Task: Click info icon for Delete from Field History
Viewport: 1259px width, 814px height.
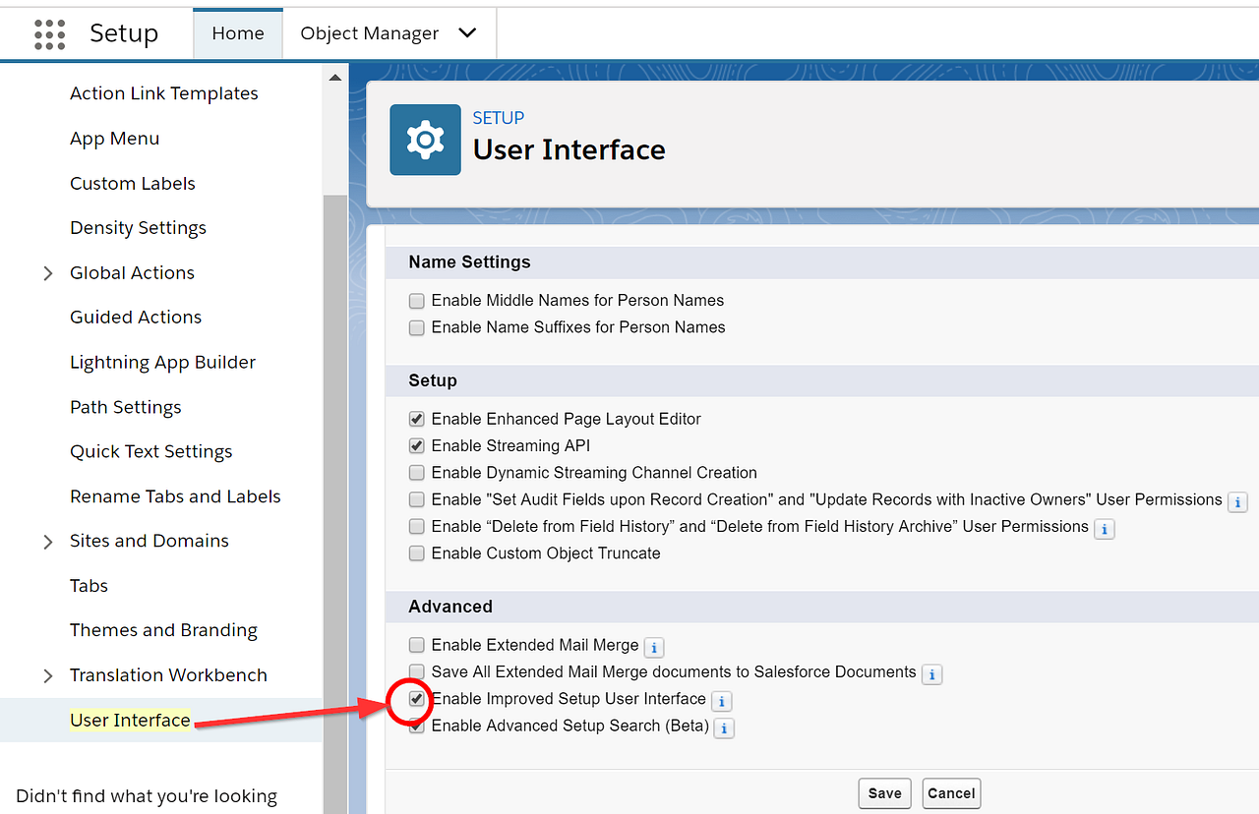Action: [1104, 529]
